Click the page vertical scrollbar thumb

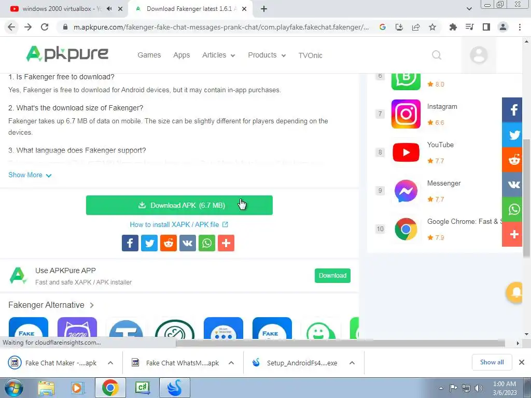pos(526,197)
